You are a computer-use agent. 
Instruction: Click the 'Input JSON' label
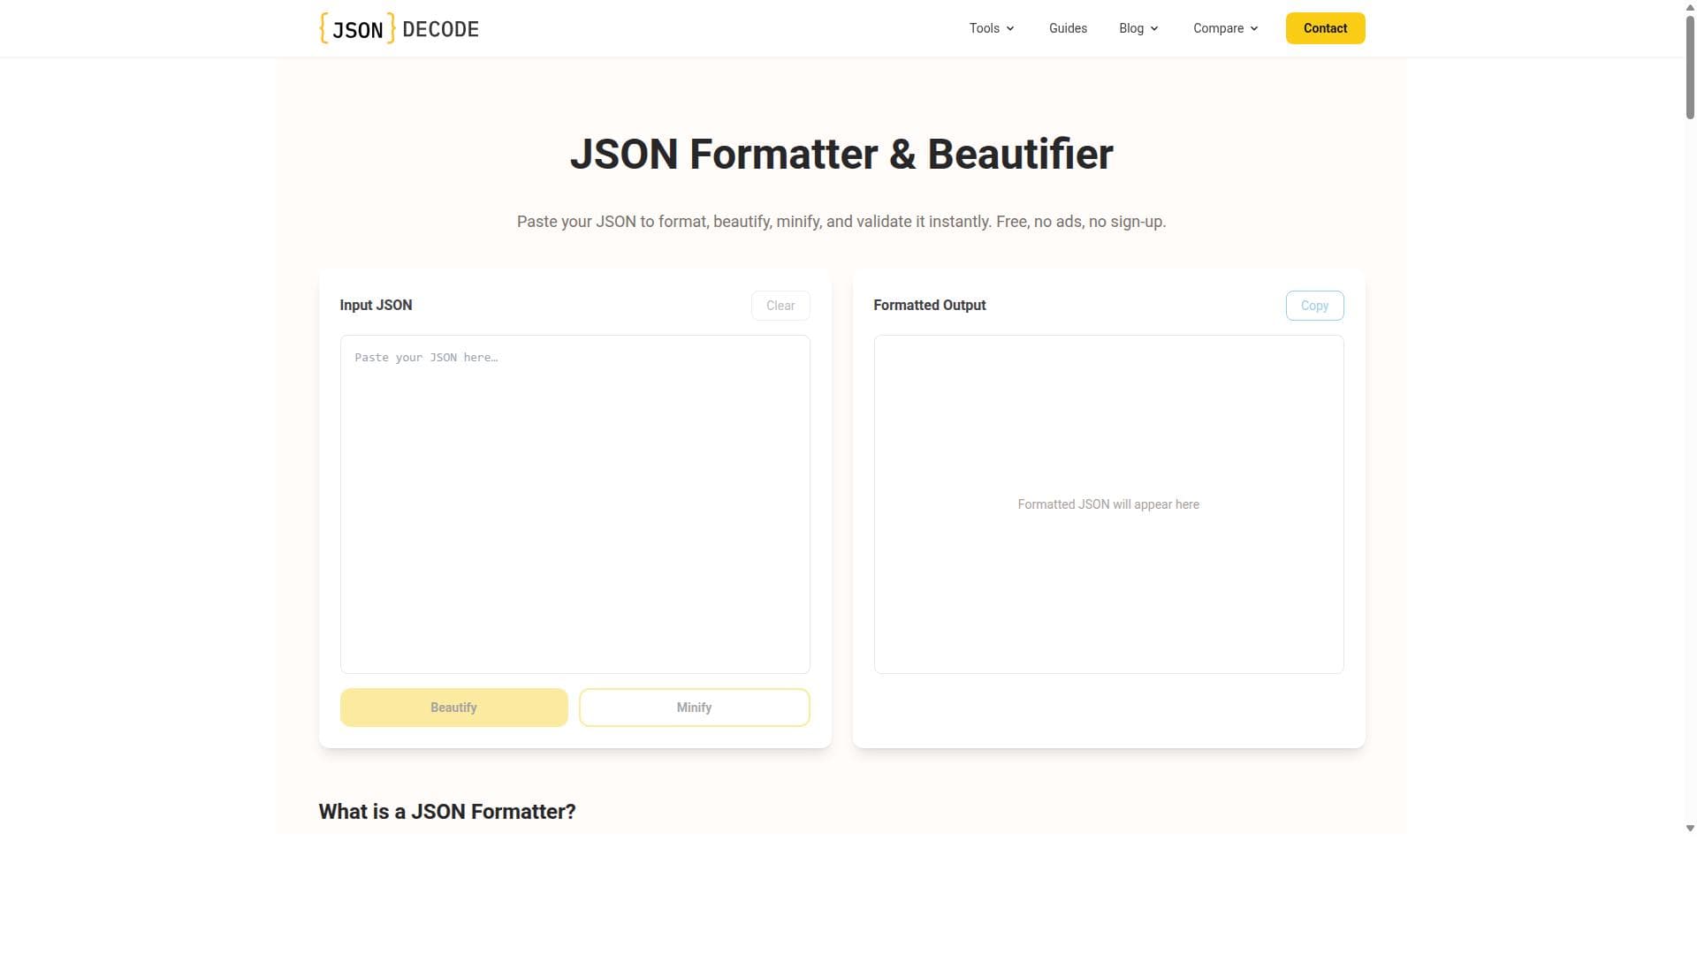376,305
